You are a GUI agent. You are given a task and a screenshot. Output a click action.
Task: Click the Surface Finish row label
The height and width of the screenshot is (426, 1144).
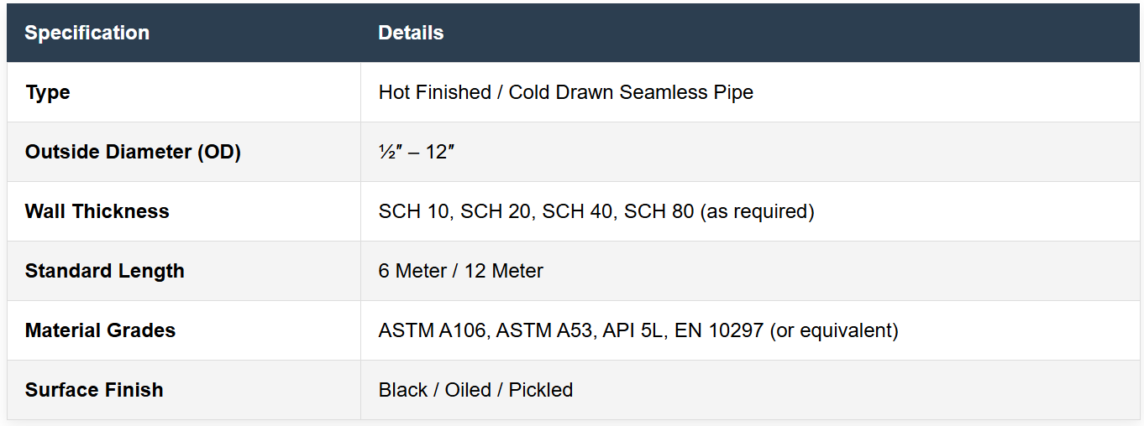coord(94,390)
